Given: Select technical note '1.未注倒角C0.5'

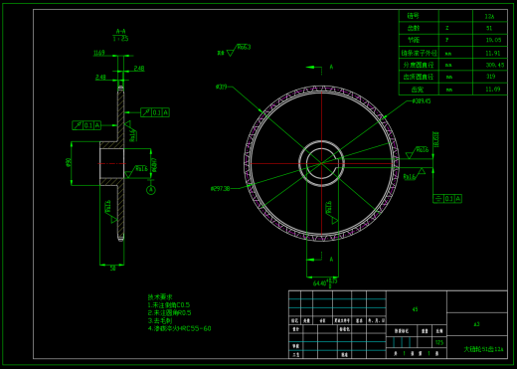Looking at the screenshot, I should tap(169, 305).
